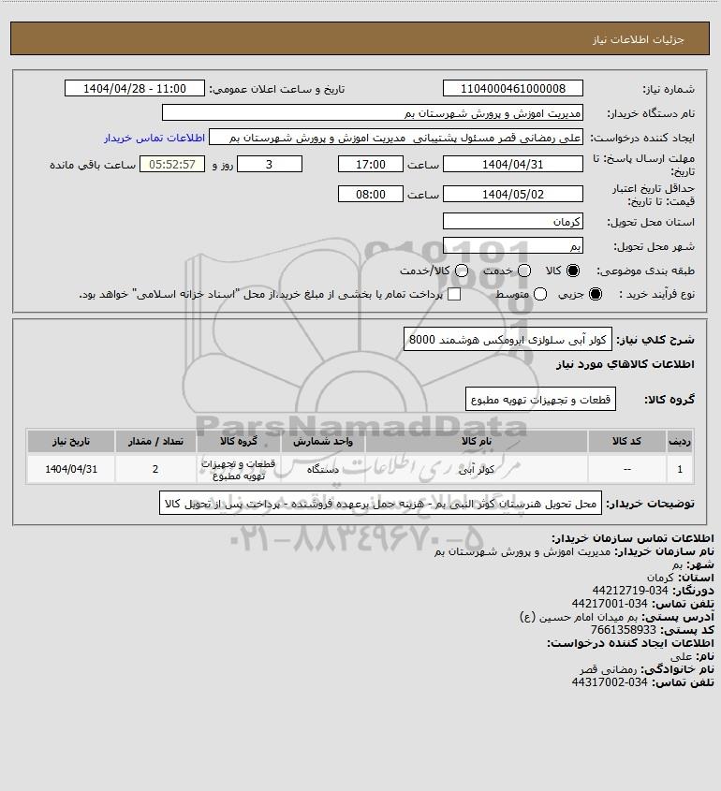Select the خدمت radio button
This screenshot has width=721, height=791.
(x=524, y=271)
